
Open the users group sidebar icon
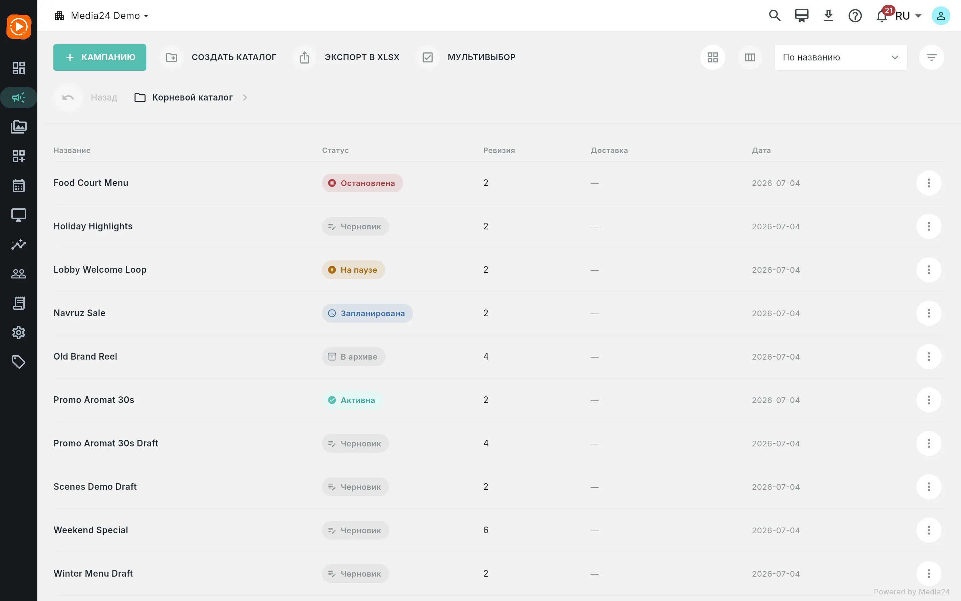pos(19,274)
